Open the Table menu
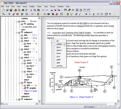Image resolution: width=121 pixels, height=109 pixels. click(39, 7)
